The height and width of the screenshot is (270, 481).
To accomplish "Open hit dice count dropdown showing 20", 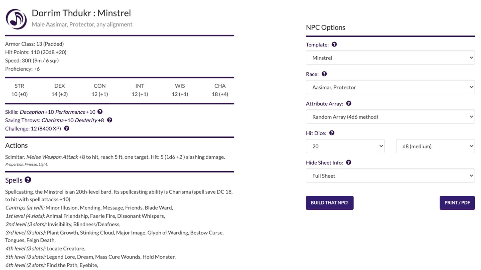I will click(x=345, y=146).
